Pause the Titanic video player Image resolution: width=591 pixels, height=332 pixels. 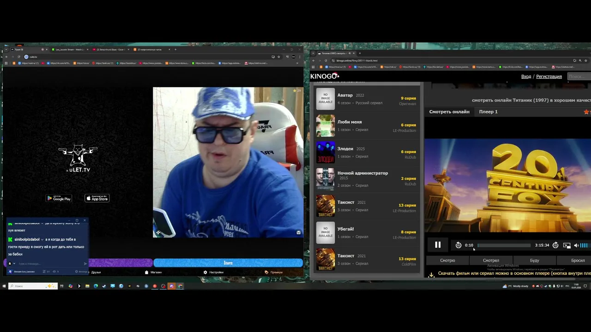click(438, 245)
